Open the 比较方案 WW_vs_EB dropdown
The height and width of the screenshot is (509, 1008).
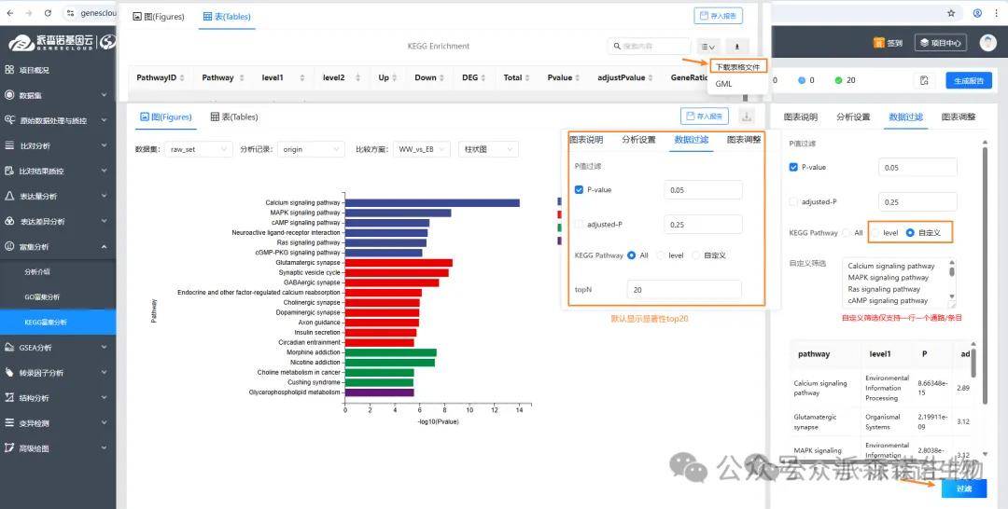coord(422,149)
